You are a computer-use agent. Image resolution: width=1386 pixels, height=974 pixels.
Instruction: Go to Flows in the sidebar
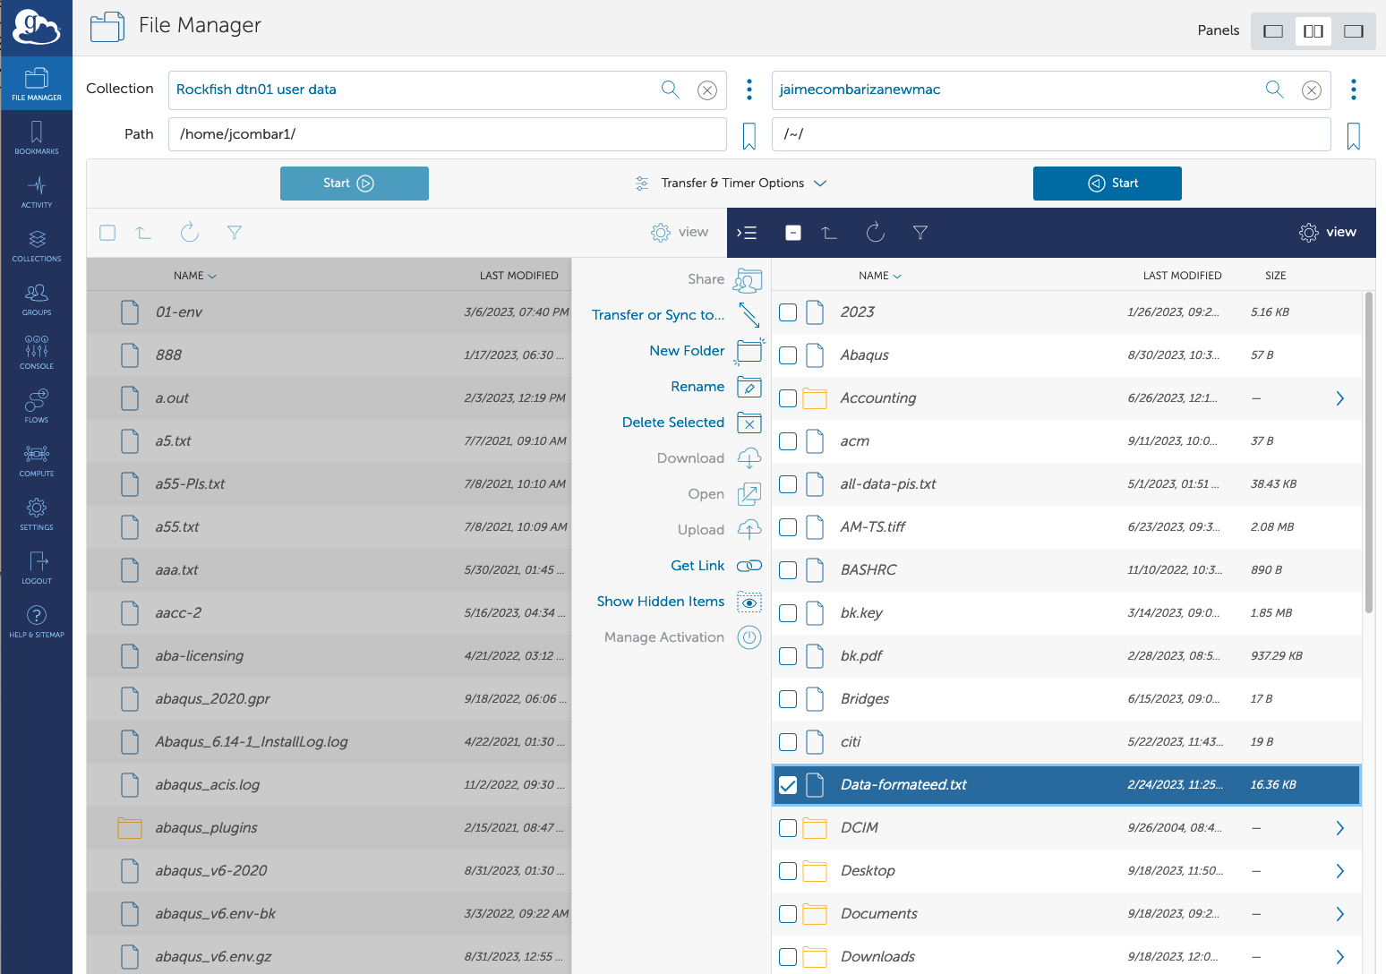coord(36,406)
